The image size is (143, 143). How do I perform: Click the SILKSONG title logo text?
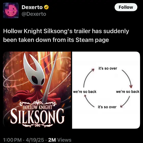[x=38, y=116]
